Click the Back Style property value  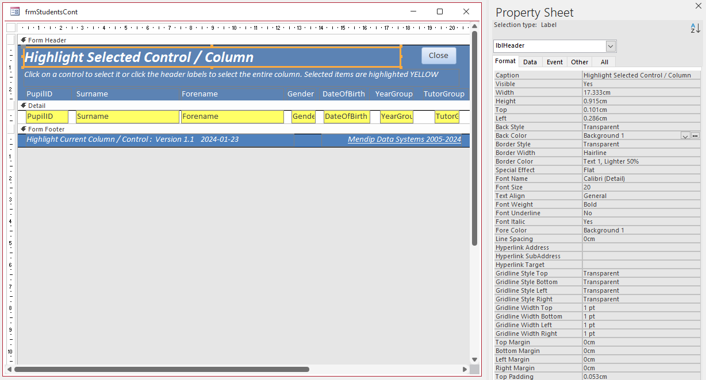pos(641,127)
